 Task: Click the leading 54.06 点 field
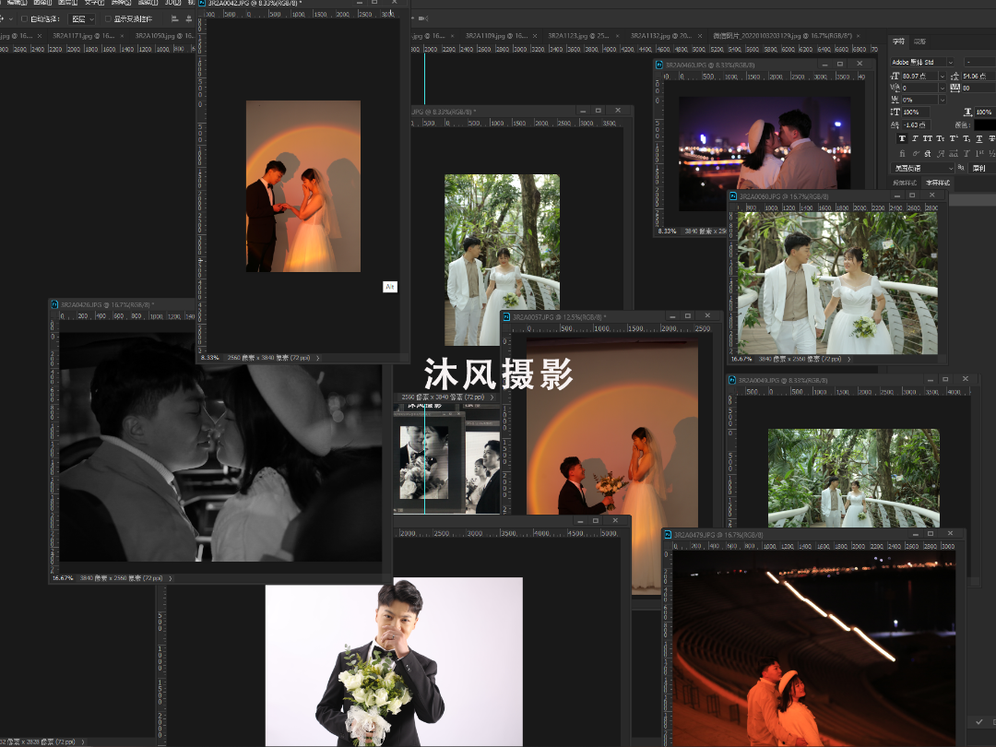point(978,77)
